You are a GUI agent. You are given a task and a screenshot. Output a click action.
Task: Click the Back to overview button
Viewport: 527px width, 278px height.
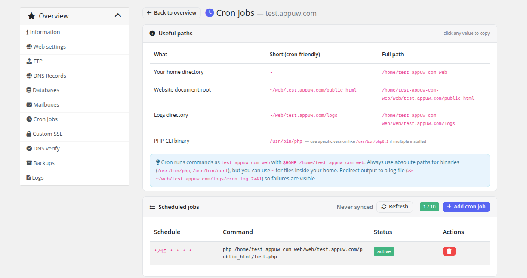172,13
